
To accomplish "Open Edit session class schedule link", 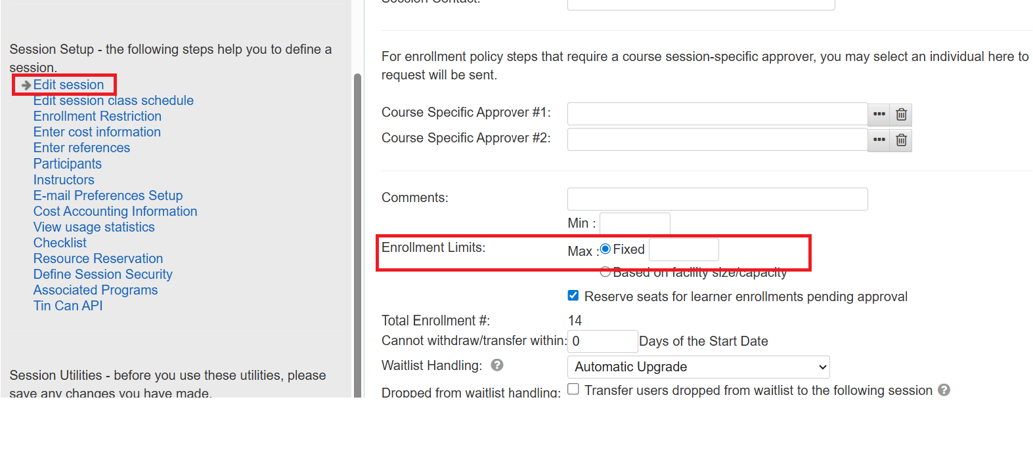I will (113, 100).
